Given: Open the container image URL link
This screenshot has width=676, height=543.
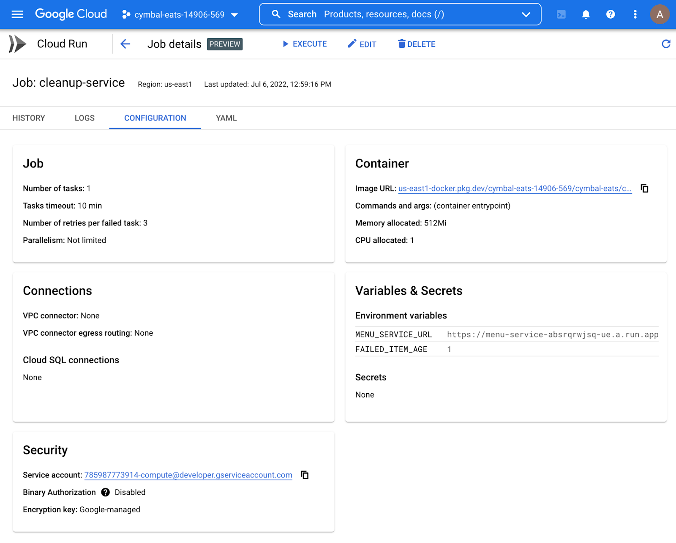Looking at the screenshot, I should coord(515,189).
